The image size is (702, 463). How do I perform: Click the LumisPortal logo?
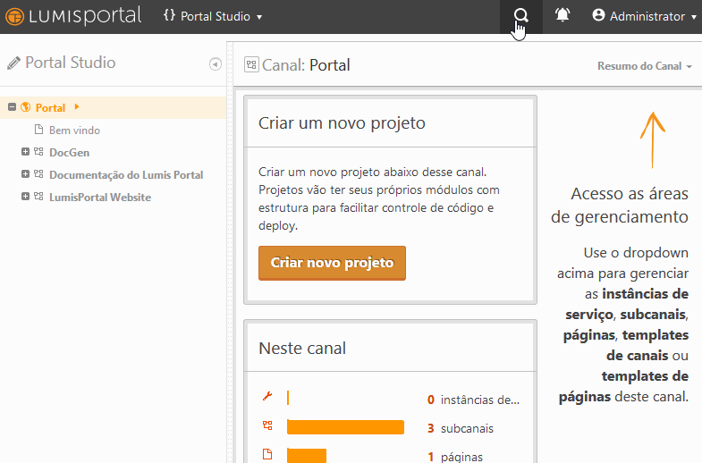coord(73,17)
